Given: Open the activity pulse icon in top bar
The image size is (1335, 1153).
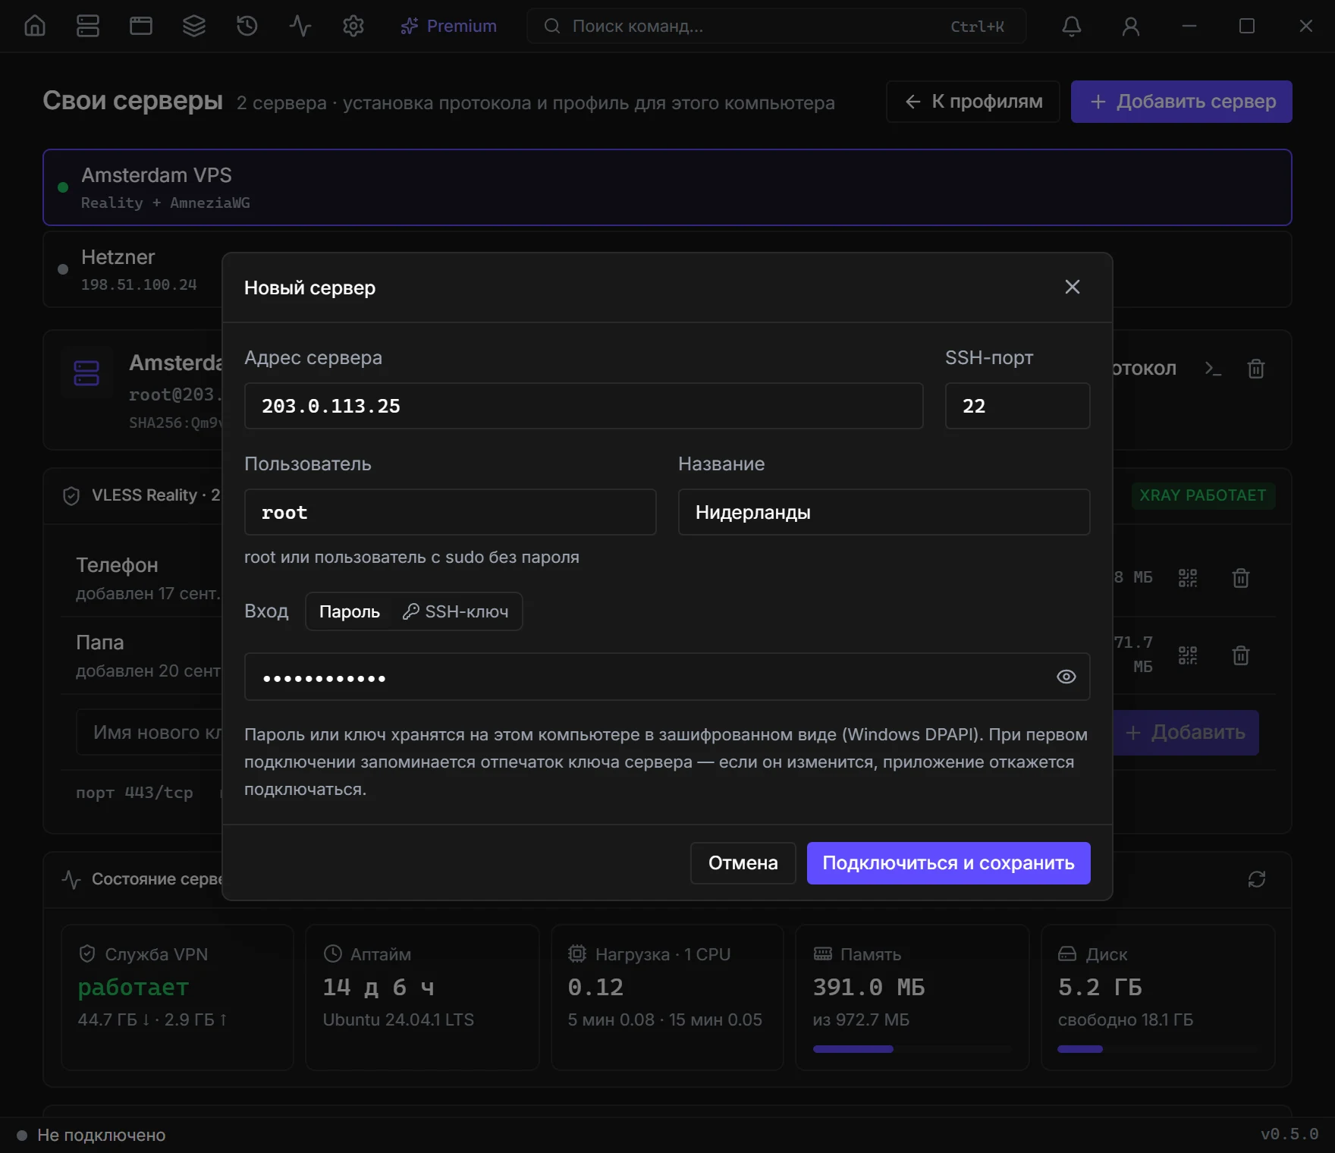Looking at the screenshot, I should pyautogui.click(x=300, y=26).
